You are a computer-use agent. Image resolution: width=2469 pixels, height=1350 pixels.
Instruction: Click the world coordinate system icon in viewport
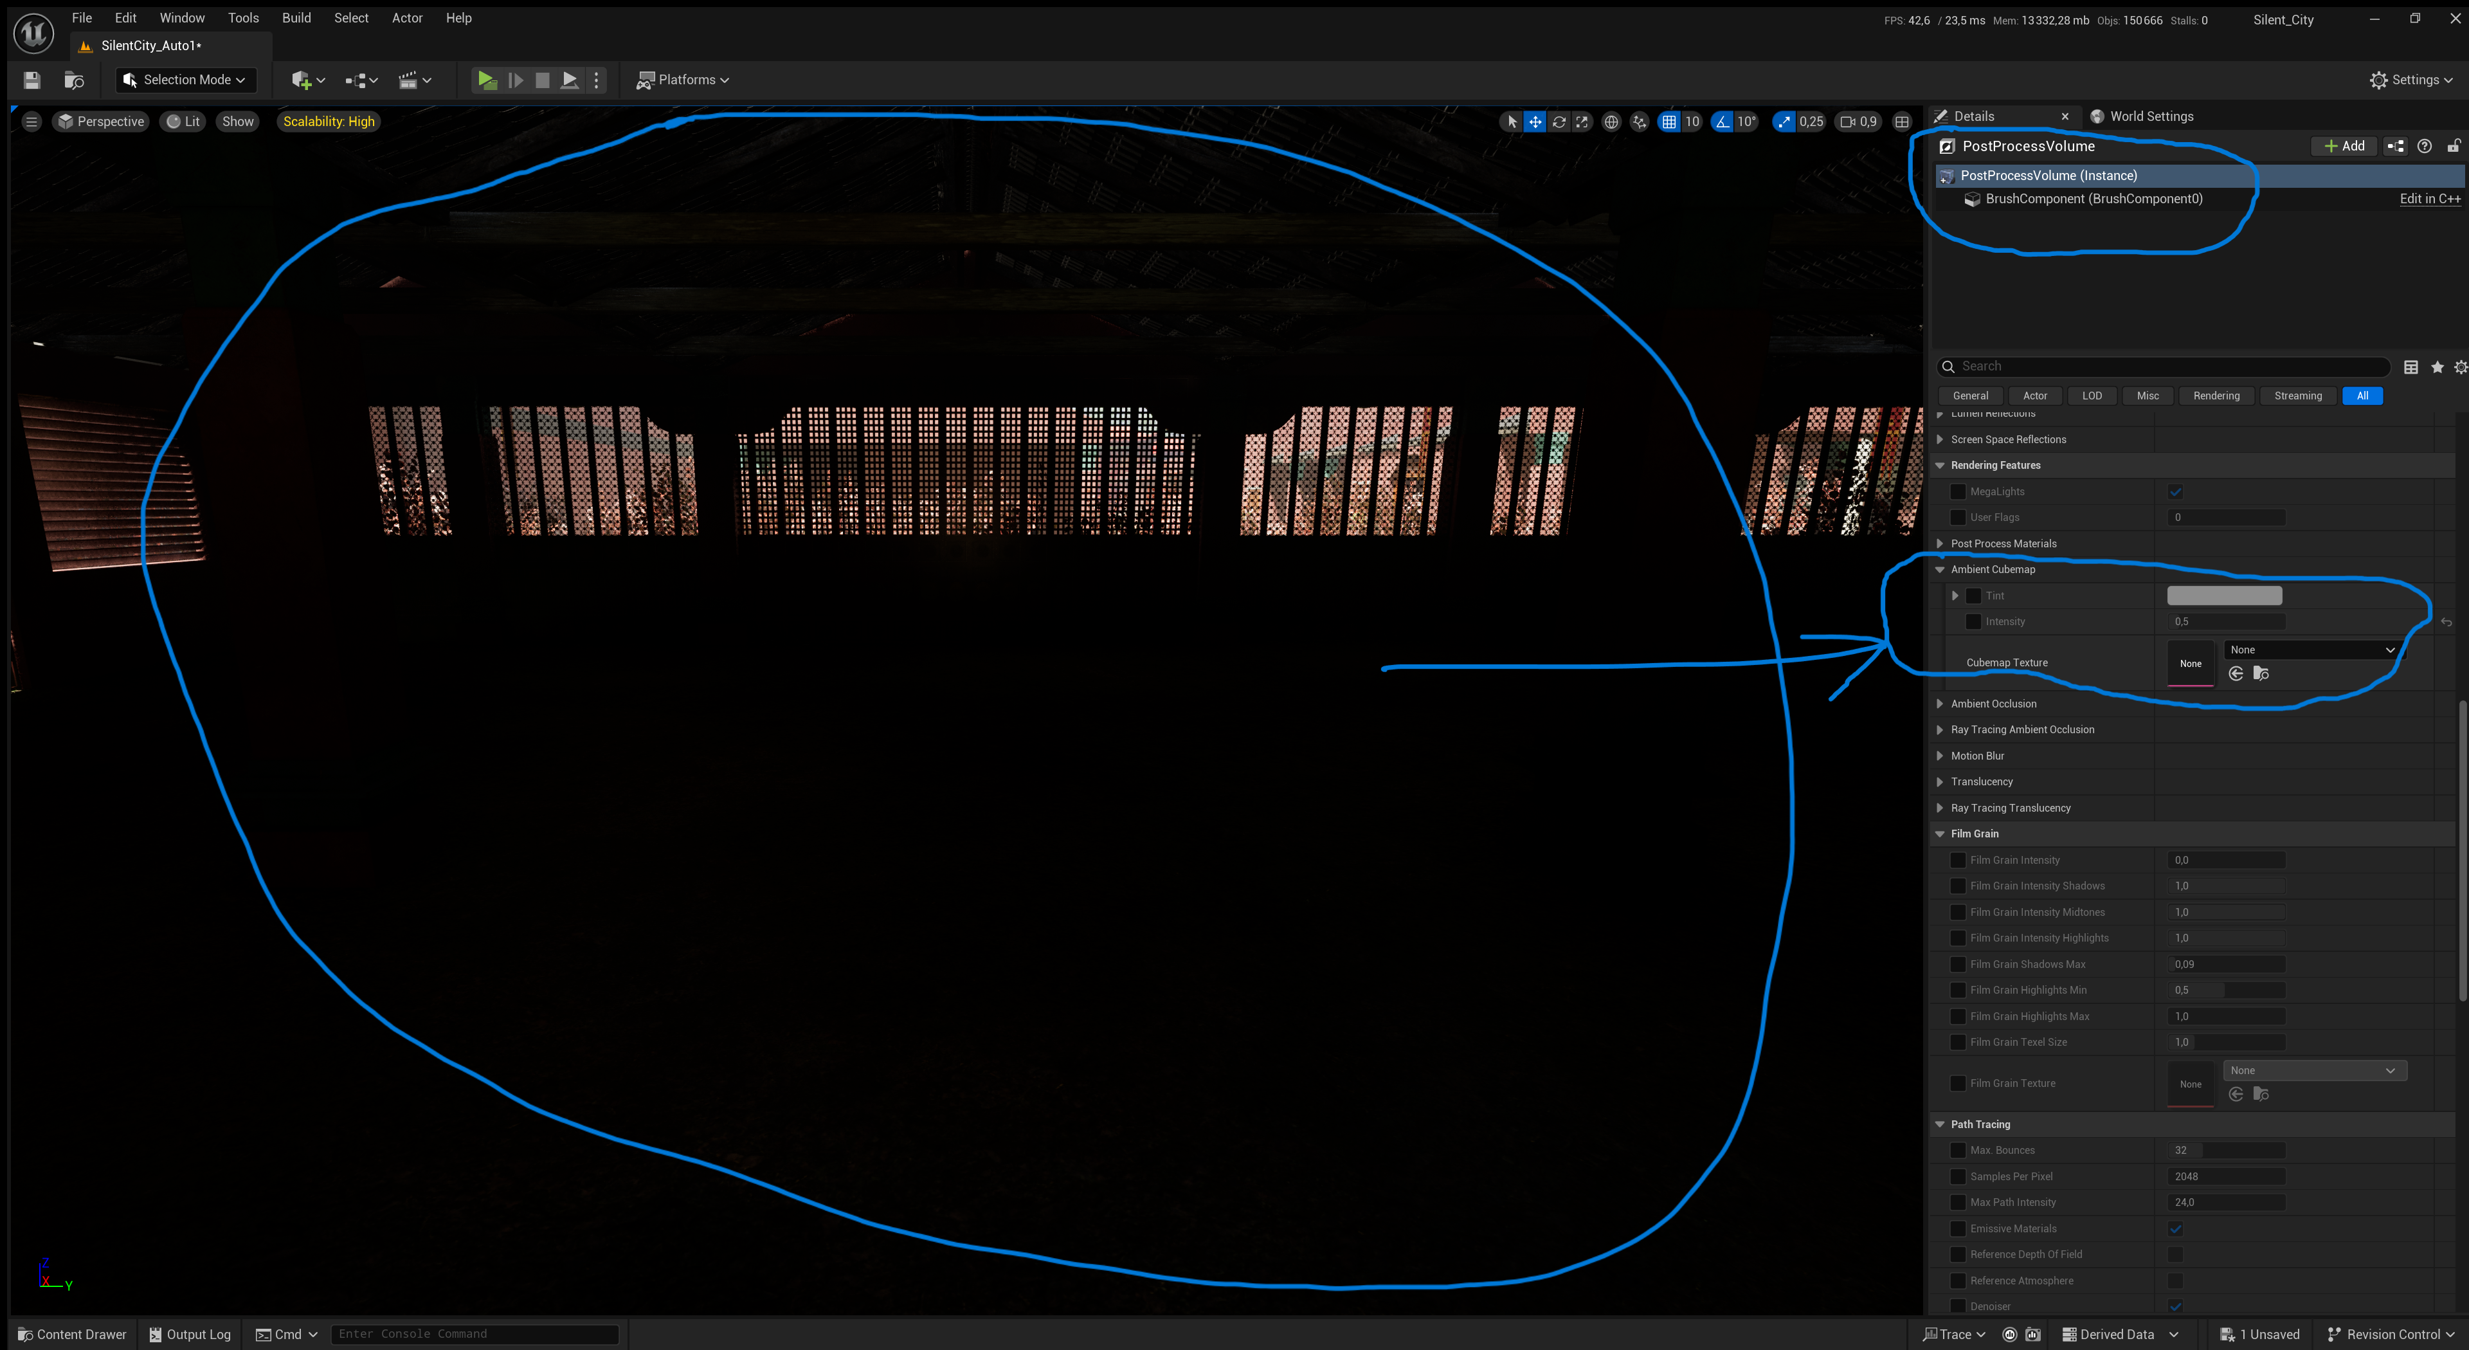[1611, 122]
